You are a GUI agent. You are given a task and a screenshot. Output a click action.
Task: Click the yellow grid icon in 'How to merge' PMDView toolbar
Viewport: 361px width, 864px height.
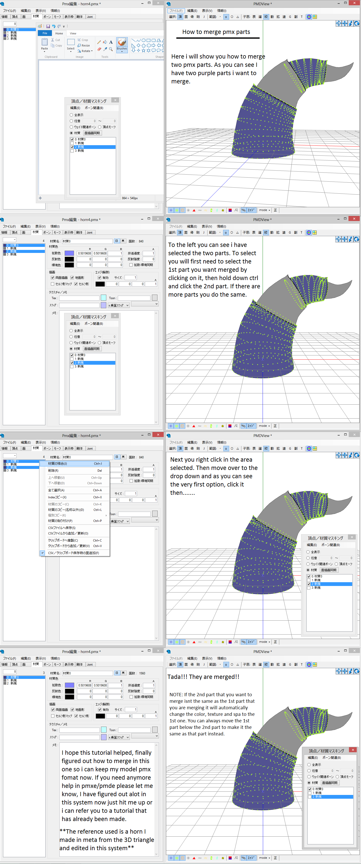pyautogui.click(x=315, y=17)
